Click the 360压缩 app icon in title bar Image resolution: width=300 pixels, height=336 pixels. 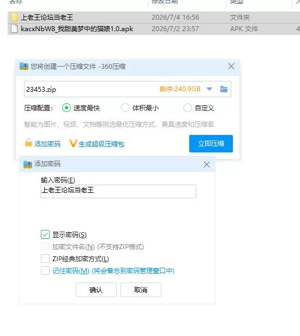pos(24,66)
